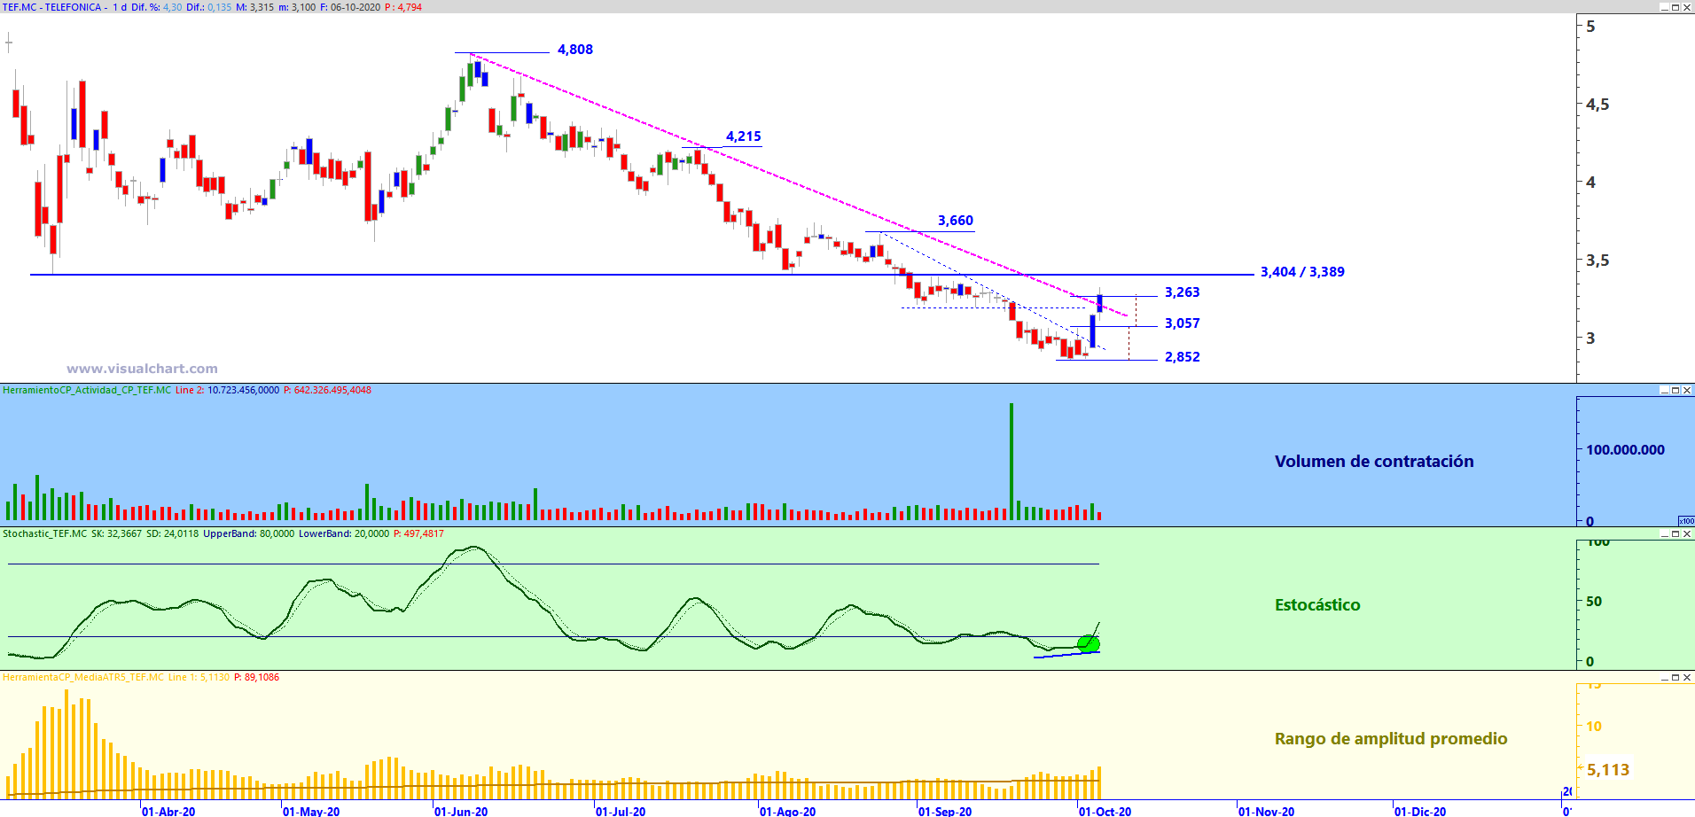Click the 'P: 497,4817' stochastic header value
Screen dimensions: 1695x817
click(418, 533)
